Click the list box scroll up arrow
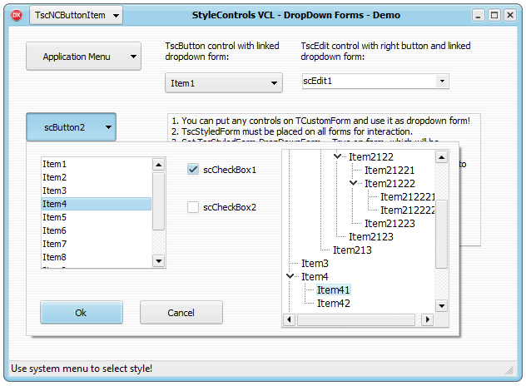The width and height of the screenshot is (526, 386). (x=158, y=165)
